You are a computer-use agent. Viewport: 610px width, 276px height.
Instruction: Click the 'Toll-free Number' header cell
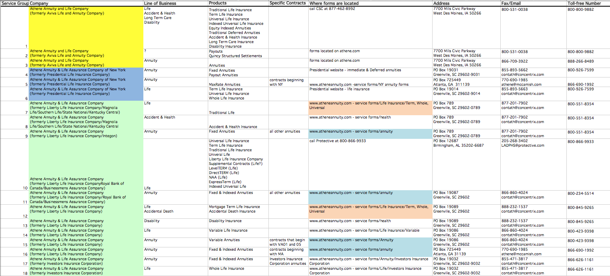tap(588, 3)
